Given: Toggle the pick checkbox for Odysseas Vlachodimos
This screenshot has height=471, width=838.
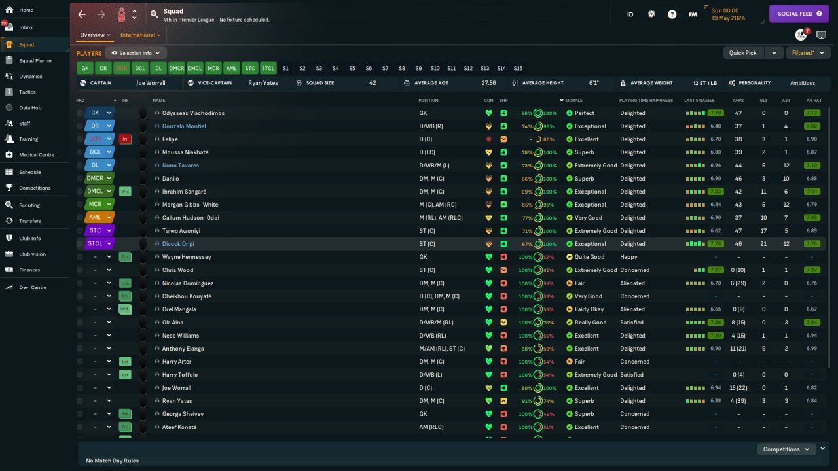Looking at the screenshot, I should pyautogui.click(x=80, y=113).
